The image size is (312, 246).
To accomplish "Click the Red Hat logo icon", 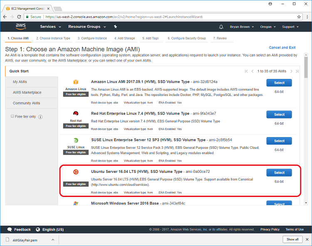I will (x=76, y=113).
